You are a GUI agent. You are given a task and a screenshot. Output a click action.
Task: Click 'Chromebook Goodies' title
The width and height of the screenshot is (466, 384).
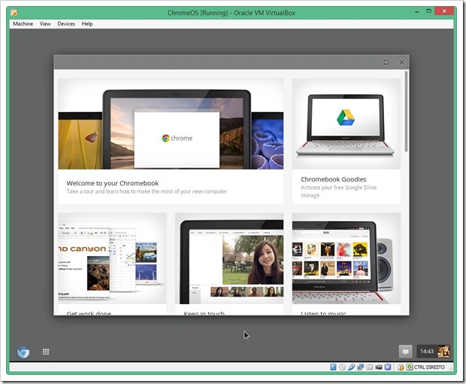pos(334,179)
